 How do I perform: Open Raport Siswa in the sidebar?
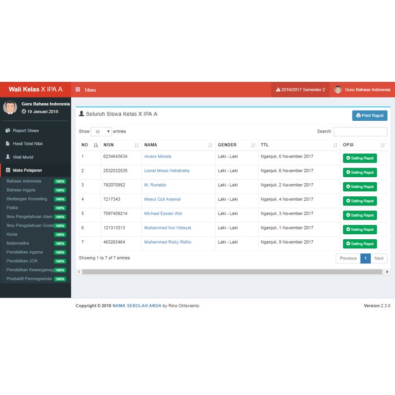point(25,130)
